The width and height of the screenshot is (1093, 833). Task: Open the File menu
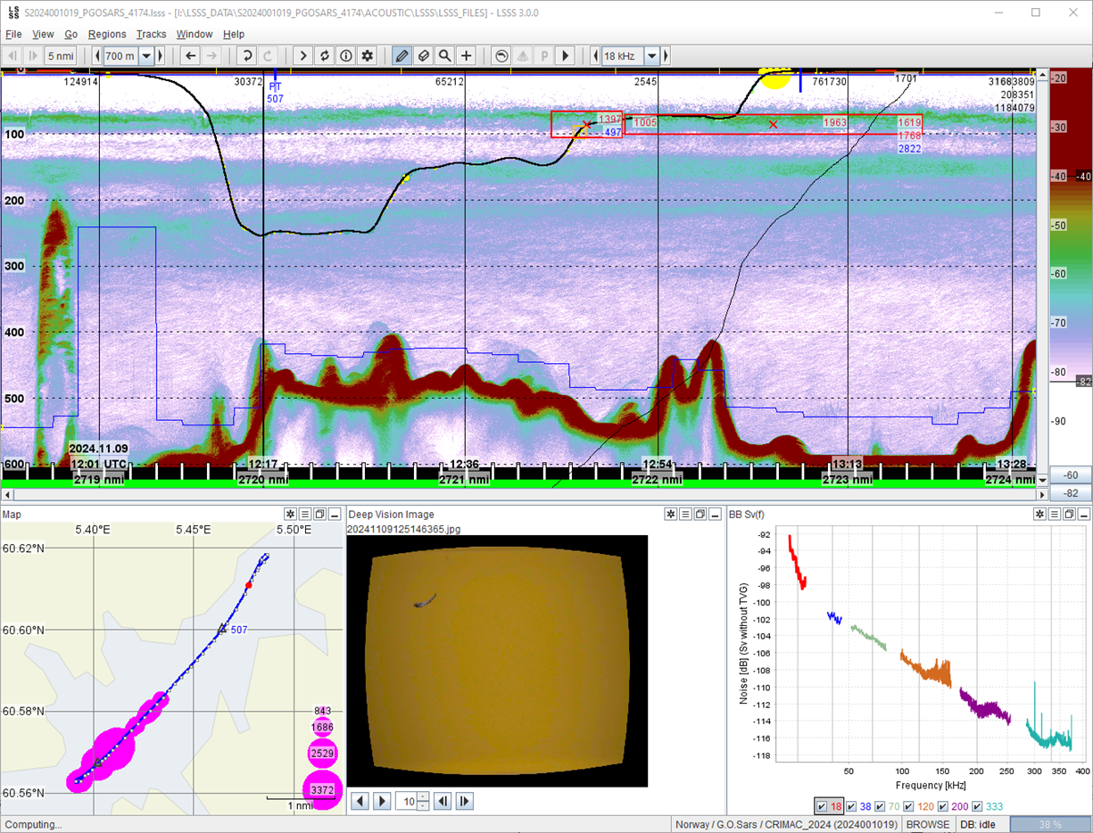point(13,34)
